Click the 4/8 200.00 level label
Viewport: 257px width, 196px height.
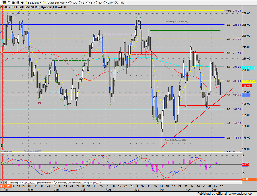(234, 81)
